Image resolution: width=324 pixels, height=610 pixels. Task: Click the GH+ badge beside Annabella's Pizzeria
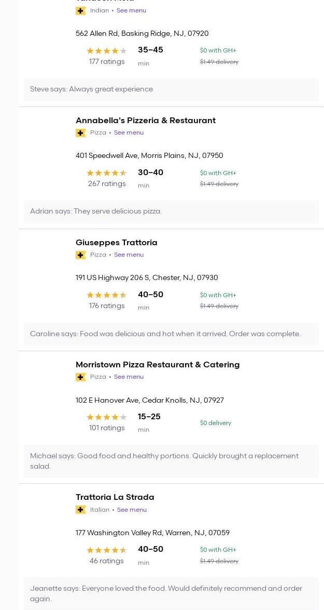tap(81, 133)
